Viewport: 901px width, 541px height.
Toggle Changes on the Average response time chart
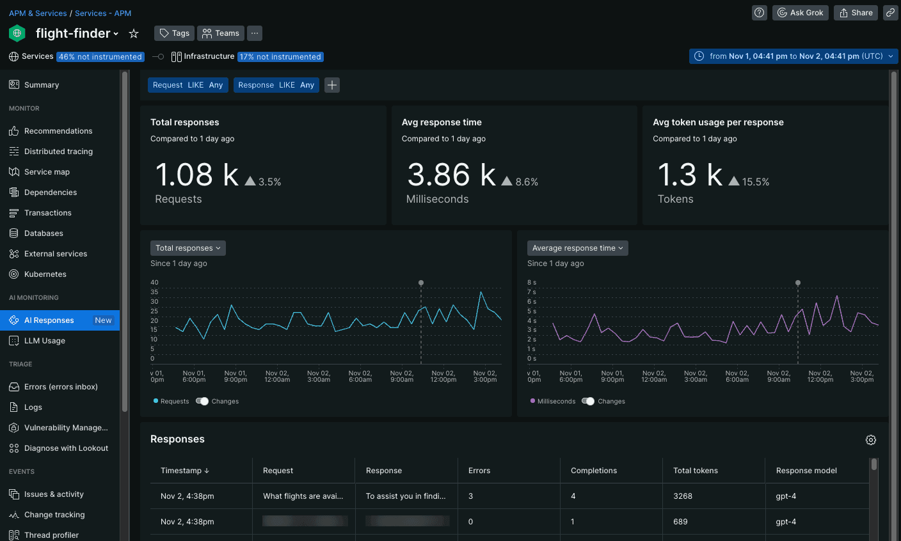589,401
